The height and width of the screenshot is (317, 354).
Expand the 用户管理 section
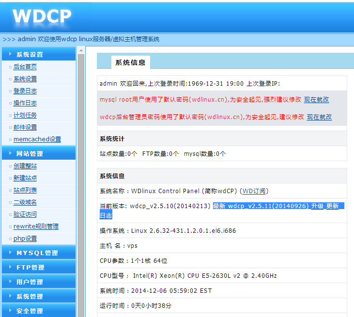(x=39, y=282)
